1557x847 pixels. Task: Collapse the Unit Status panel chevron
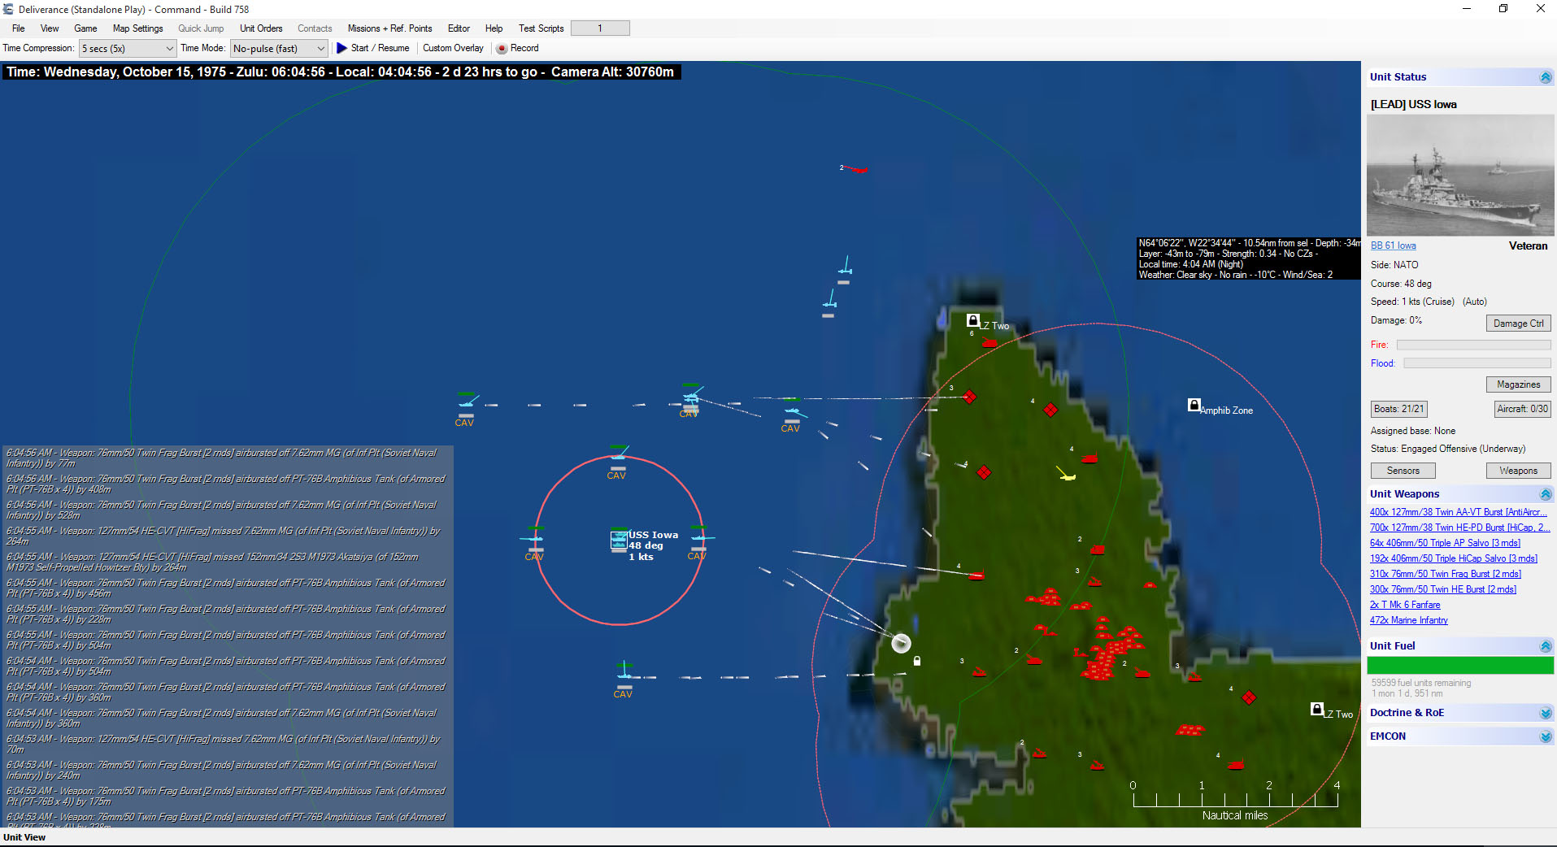tap(1544, 76)
